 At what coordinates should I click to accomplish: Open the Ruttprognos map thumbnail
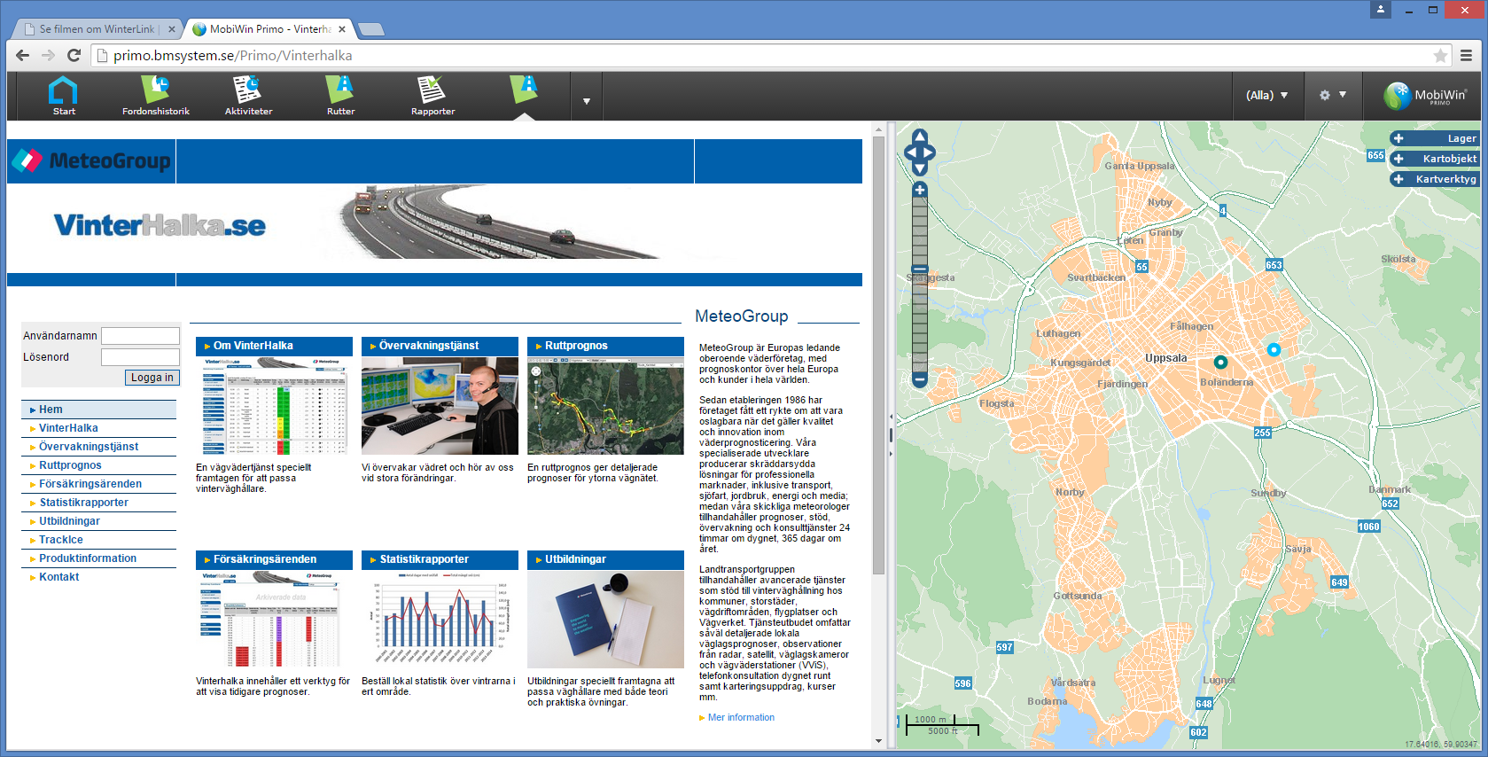605,406
